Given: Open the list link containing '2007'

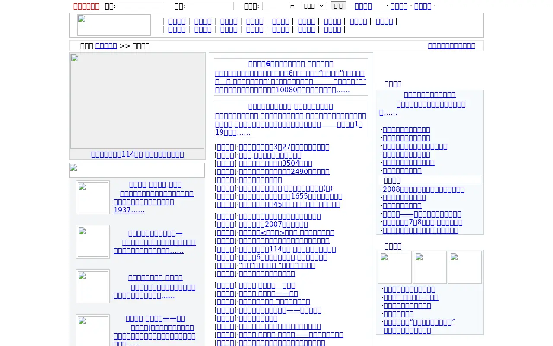Looking at the screenshot, I should click(273, 224).
